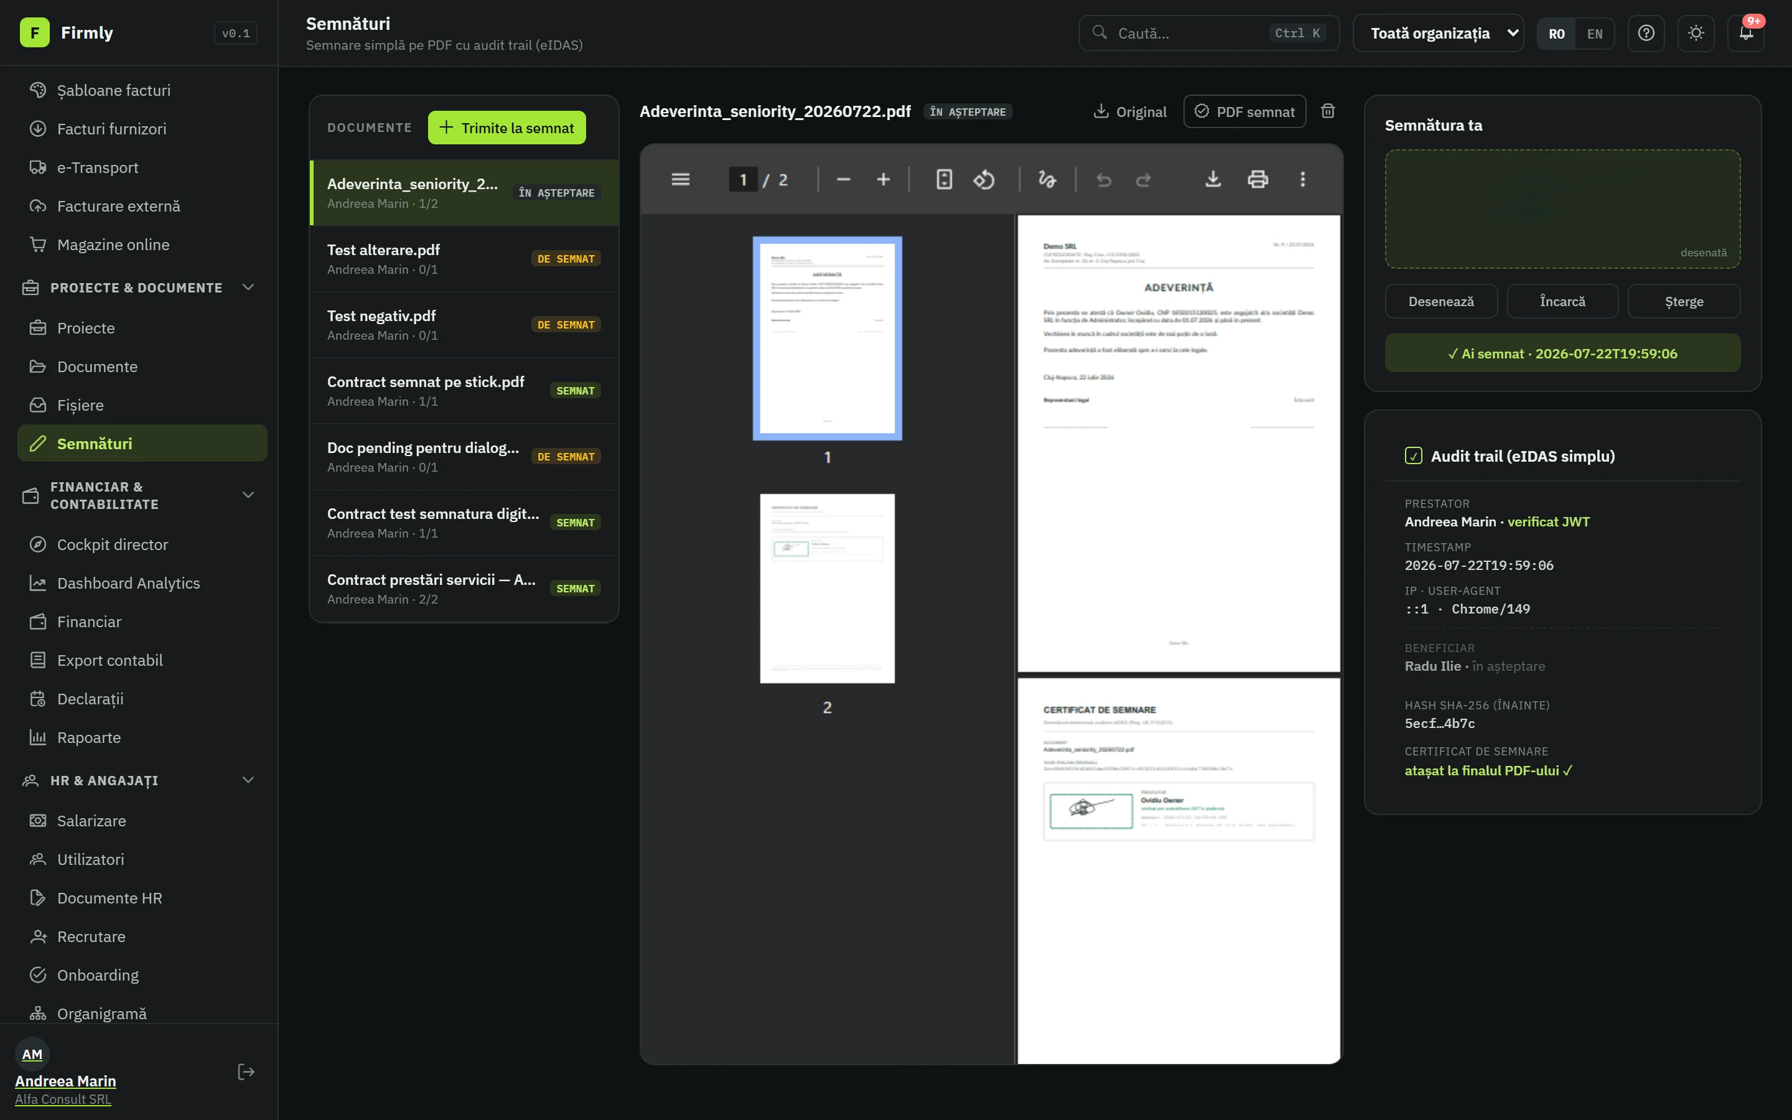Select page 2 thumbnail in PDF viewer
Image resolution: width=1792 pixels, height=1120 pixels.
click(x=827, y=588)
